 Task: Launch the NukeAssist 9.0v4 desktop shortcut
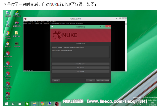pos(8,66)
